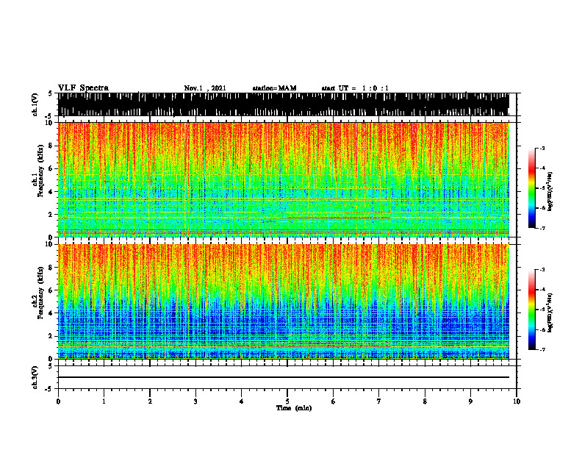Click the "-7" label on ch.1 color scale
The image size is (582, 450).
tap(542, 228)
